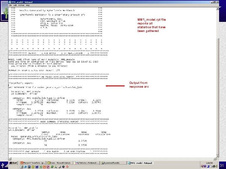This screenshot has width=226, height=169.
Task: Open the Edit menu in Notepad
Action: tap(15, 5)
